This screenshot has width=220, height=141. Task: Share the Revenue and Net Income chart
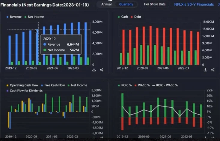pos(101,70)
